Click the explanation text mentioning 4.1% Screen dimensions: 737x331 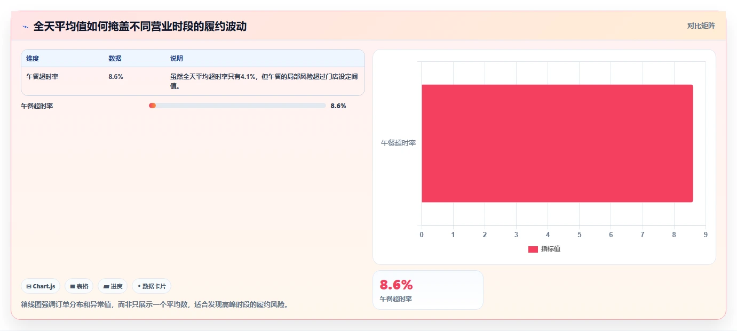coord(264,81)
